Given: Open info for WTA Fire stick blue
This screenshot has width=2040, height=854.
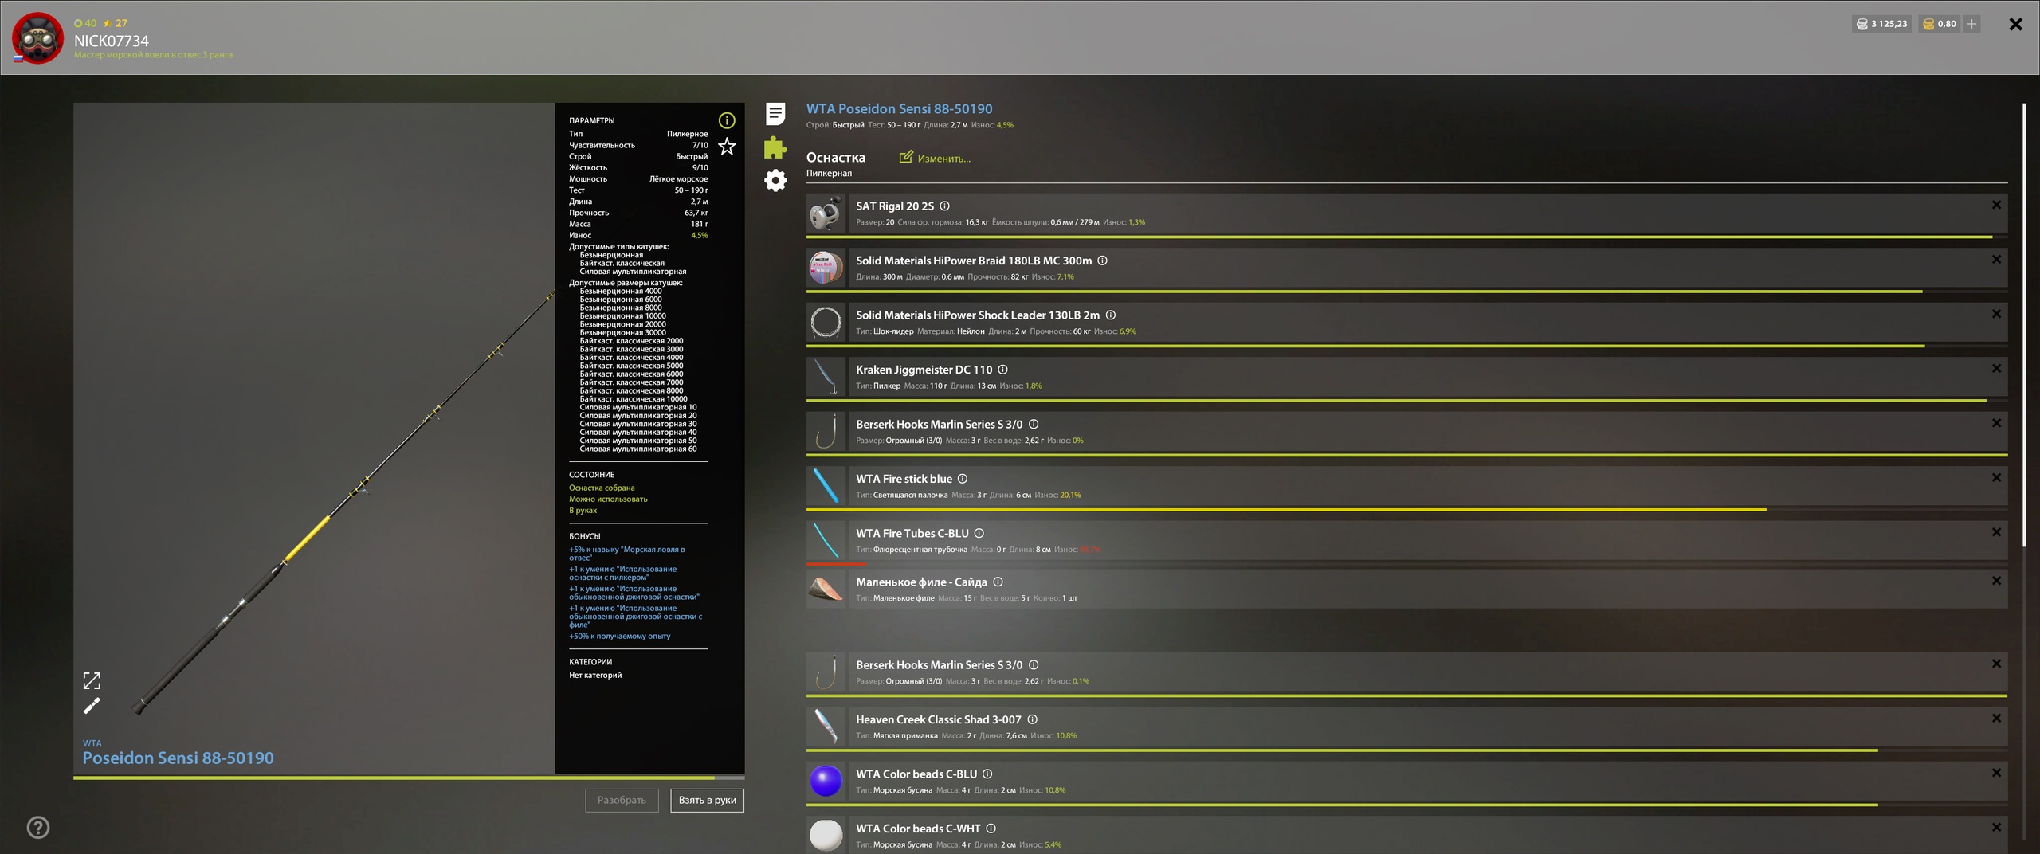Looking at the screenshot, I should coord(962,479).
